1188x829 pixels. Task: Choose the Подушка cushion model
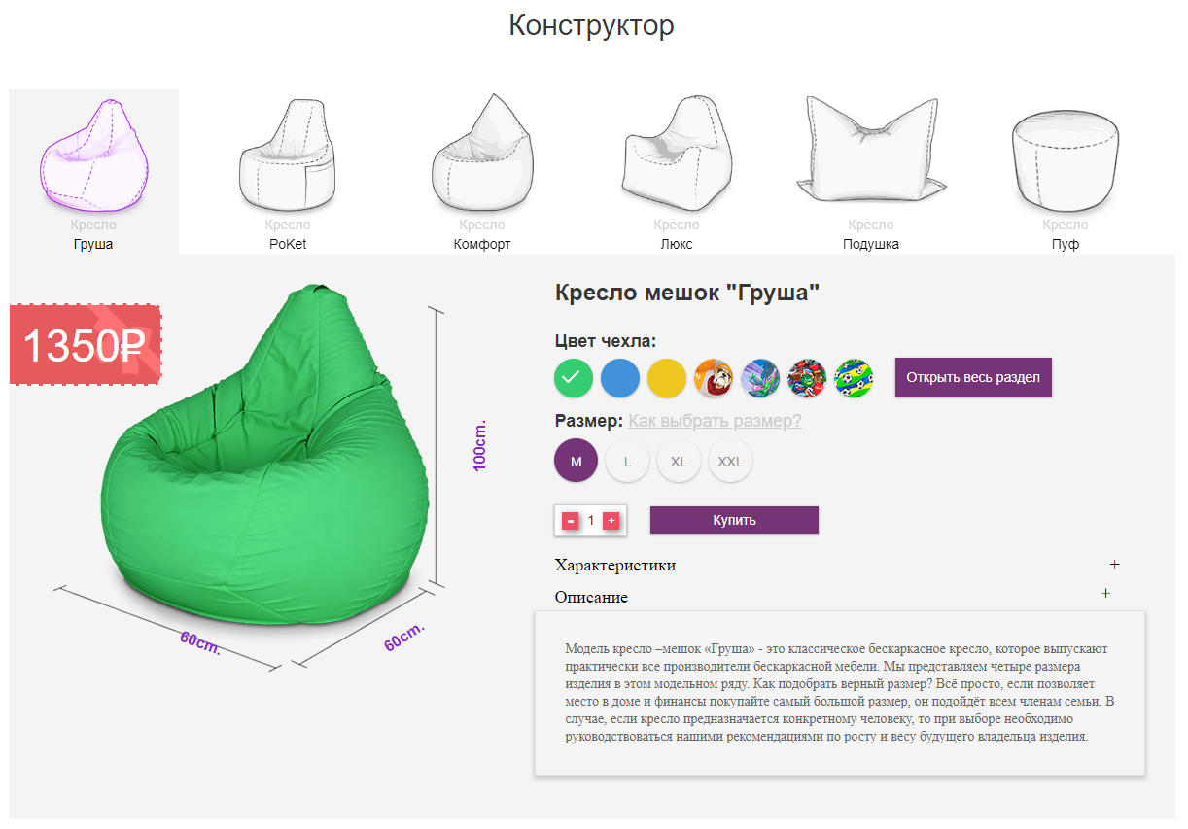[x=871, y=172]
